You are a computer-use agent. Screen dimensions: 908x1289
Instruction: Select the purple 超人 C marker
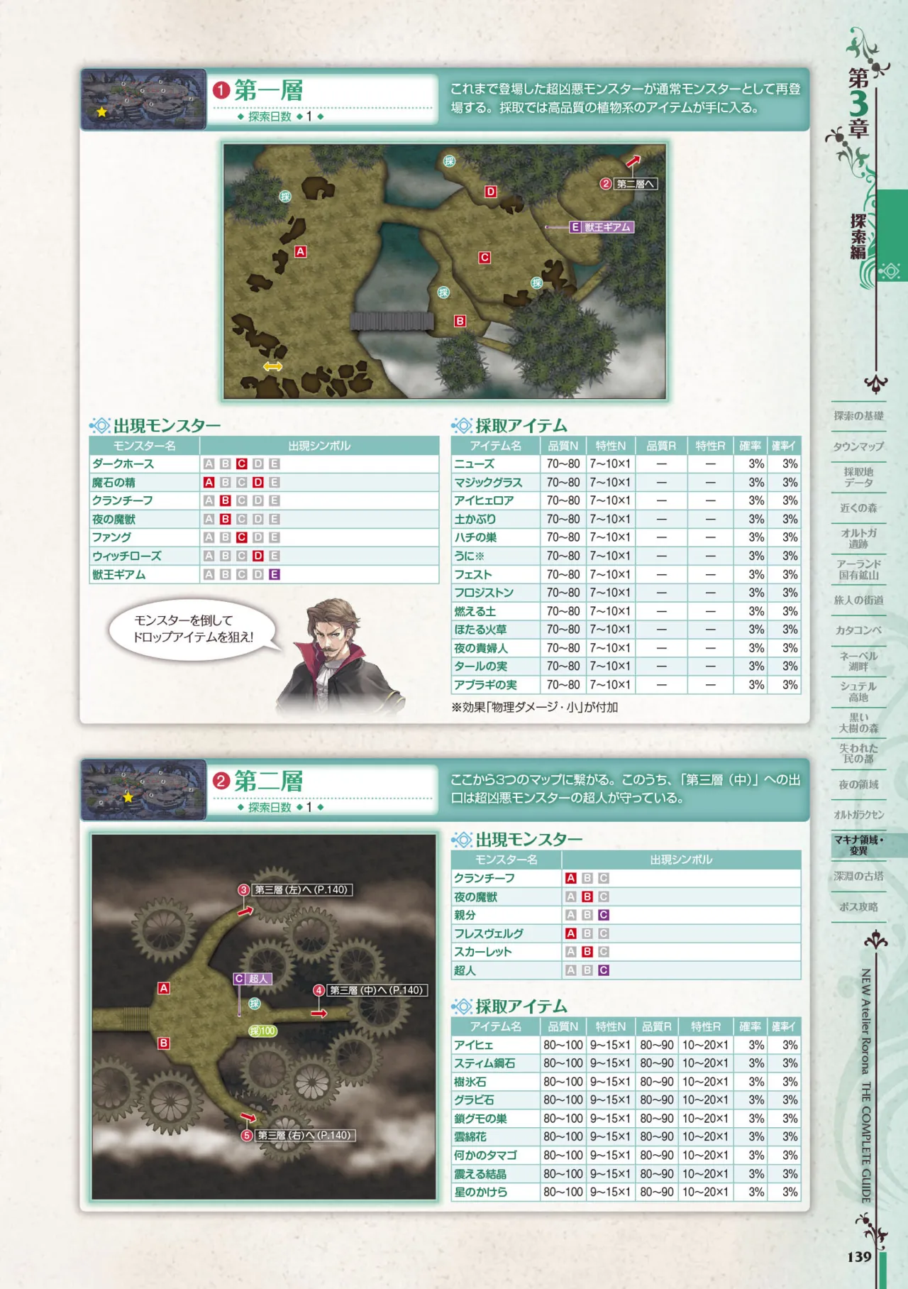pyautogui.click(x=253, y=979)
